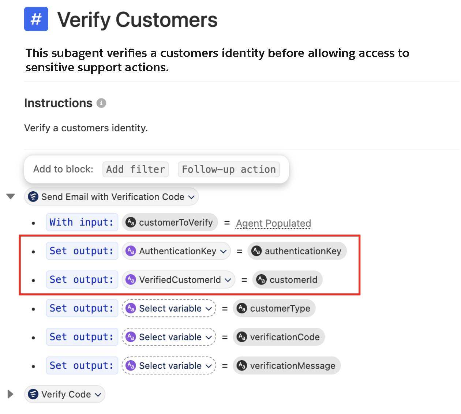This screenshot has height=414, width=461.
Task: Click the Instructions info icon
Action: pyautogui.click(x=101, y=103)
